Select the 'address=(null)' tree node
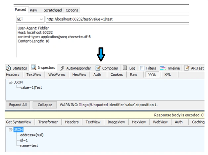The image size is (208, 155). coord(32,135)
